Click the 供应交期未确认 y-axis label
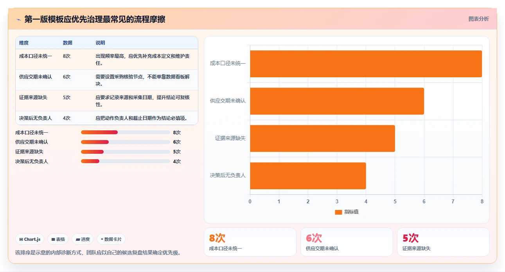 point(228,101)
